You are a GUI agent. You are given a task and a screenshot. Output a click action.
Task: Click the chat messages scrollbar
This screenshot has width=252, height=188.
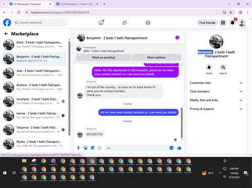pyautogui.click(x=181, y=123)
